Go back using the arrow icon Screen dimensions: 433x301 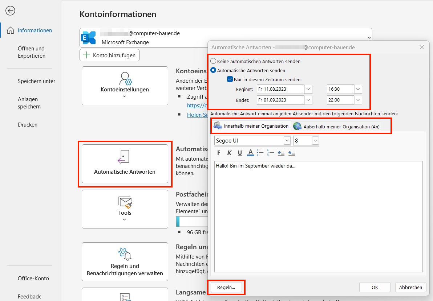click(x=10, y=11)
